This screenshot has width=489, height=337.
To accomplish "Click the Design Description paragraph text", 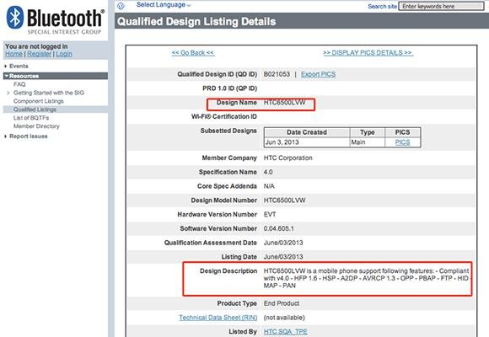I will [x=367, y=278].
